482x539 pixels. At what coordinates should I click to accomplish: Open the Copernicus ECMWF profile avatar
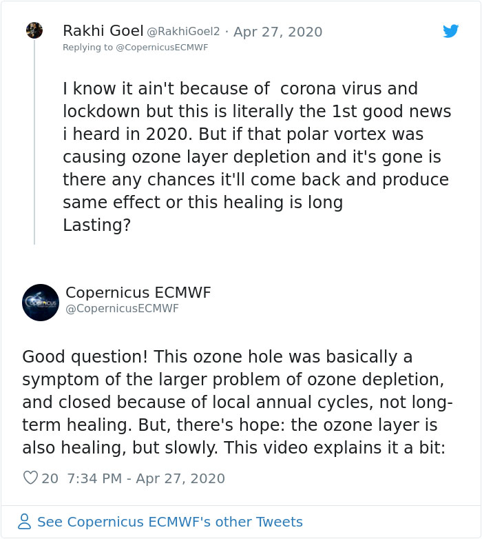click(x=41, y=303)
